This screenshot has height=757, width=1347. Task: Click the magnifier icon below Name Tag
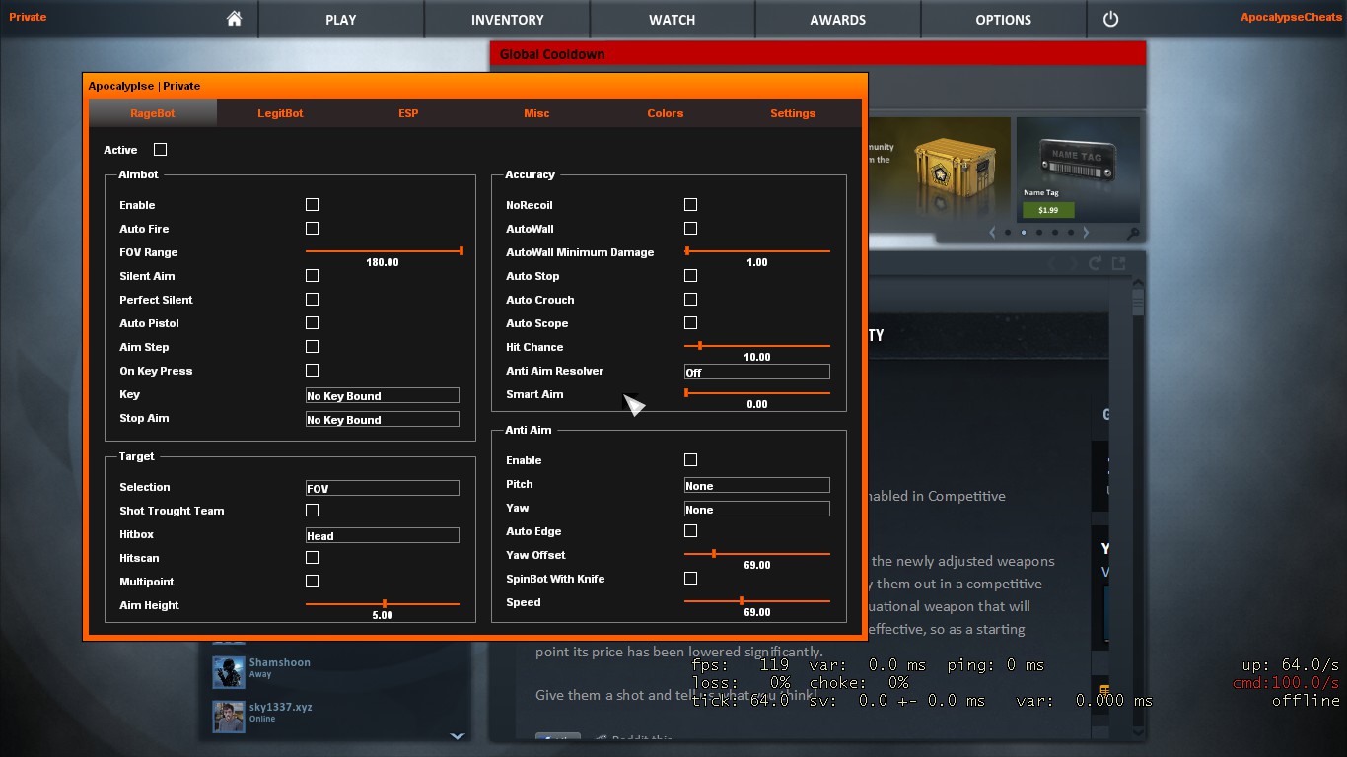[1133, 234]
